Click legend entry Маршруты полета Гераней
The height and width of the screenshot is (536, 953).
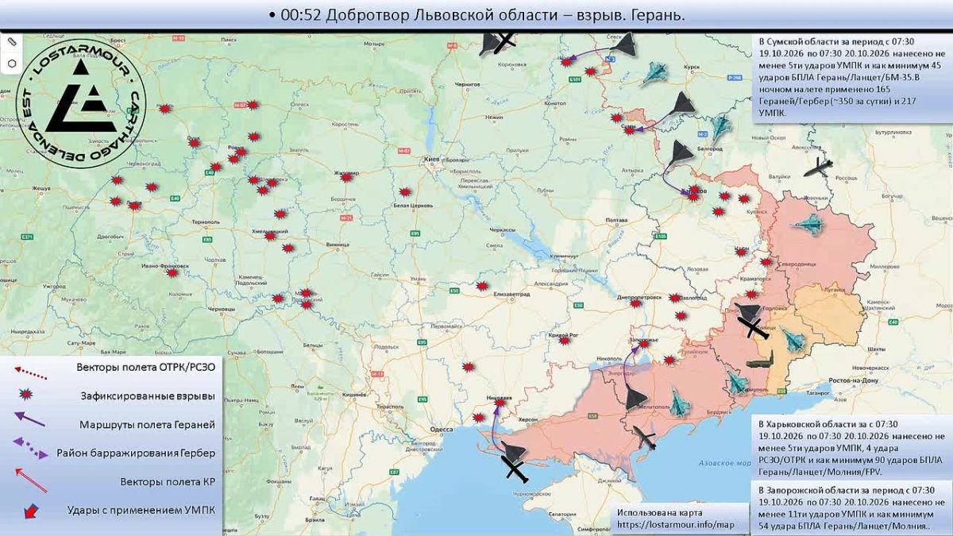(147, 424)
